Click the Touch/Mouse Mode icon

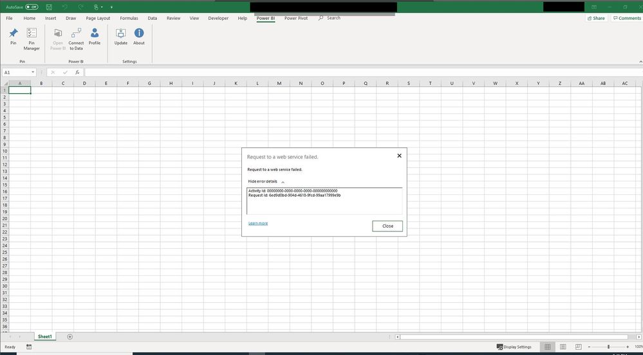[x=96, y=7]
